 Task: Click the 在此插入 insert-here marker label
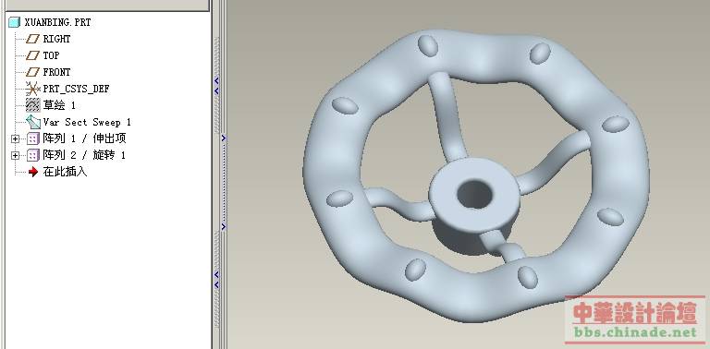tap(65, 172)
